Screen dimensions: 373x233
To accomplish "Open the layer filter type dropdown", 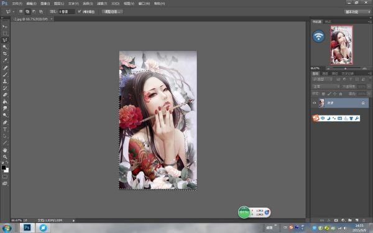I will click(322, 79).
